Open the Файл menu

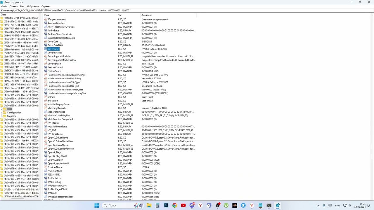[4, 6]
